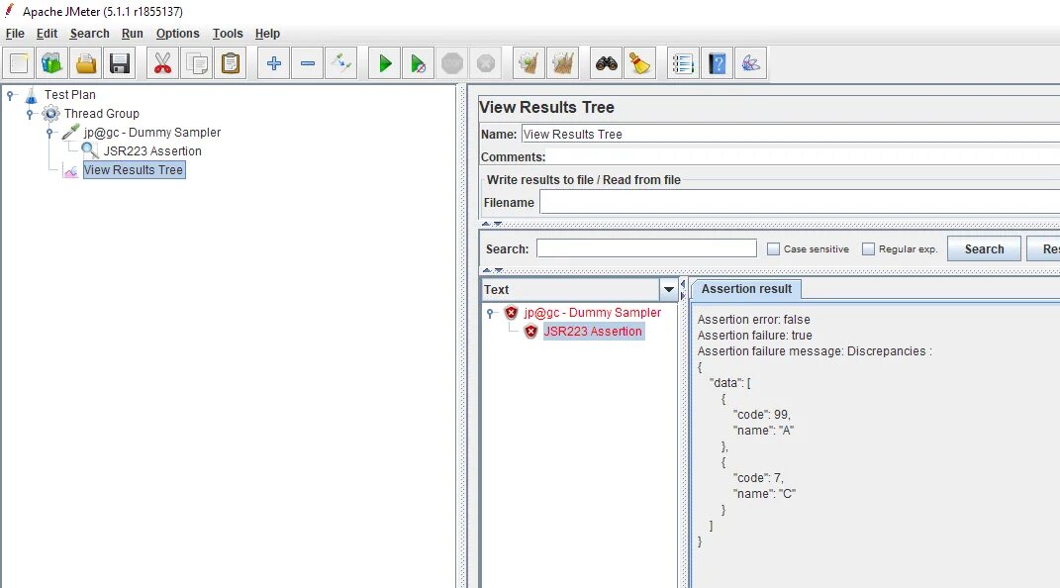
Task: Click the JSR223 Assertion magnifier icon
Action: pos(90,150)
